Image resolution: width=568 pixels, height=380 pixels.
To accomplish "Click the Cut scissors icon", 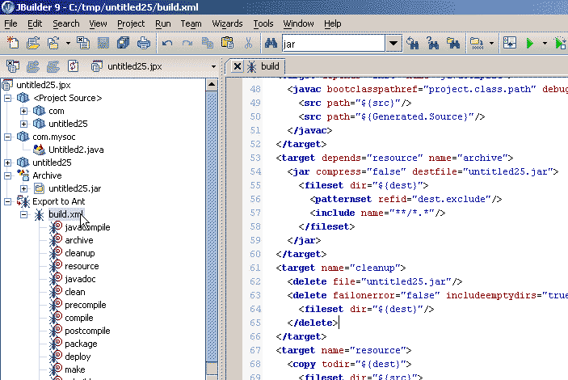I will click(248, 43).
